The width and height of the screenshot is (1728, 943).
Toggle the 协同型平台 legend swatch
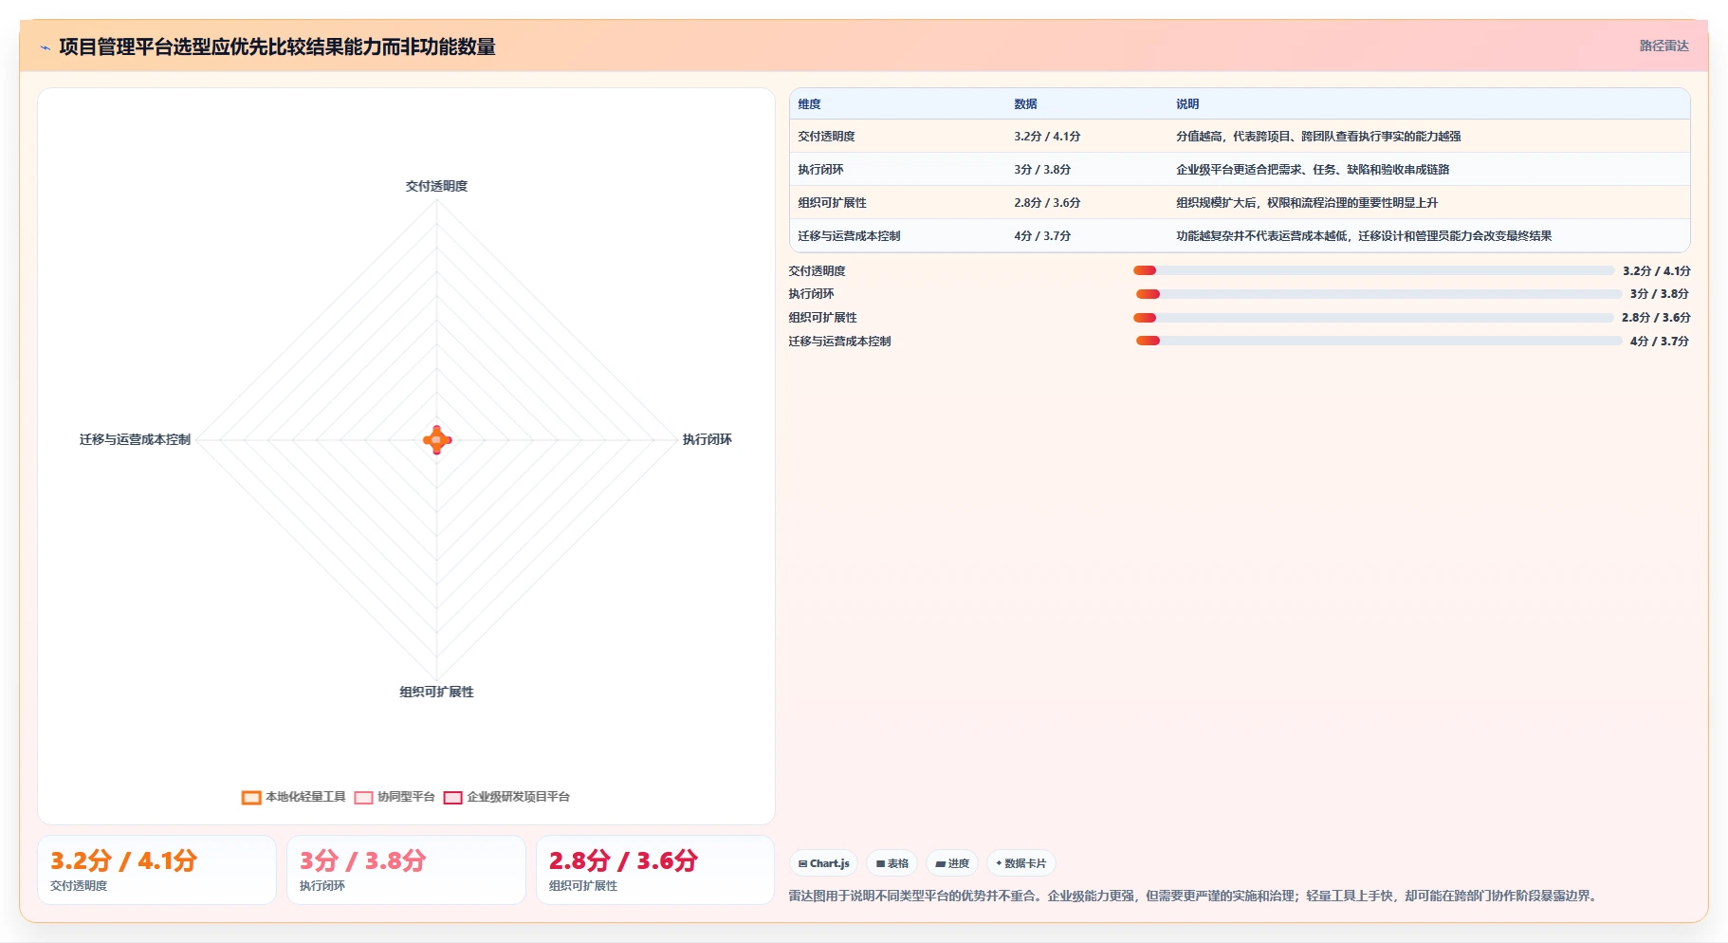(363, 798)
